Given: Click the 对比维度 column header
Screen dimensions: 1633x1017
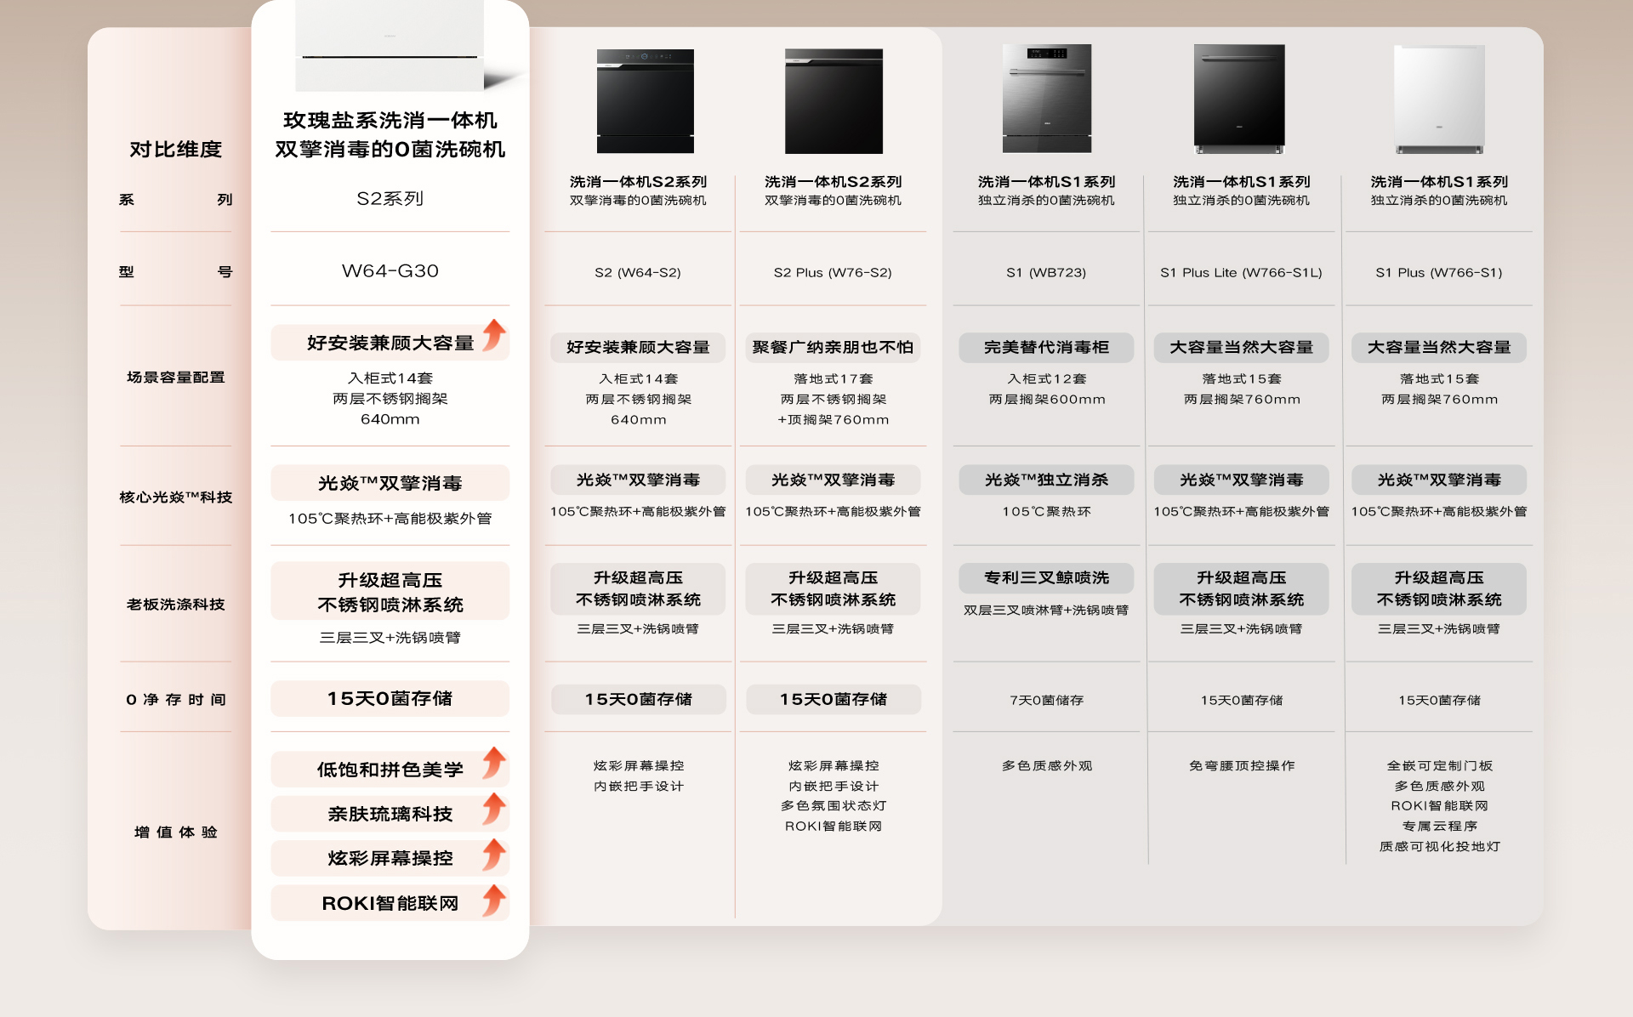Looking at the screenshot, I should tap(175, 150).
